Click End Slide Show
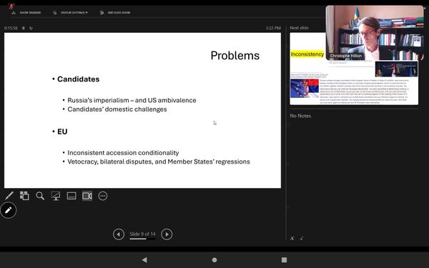The image size is (429, 268). [x=115, y=13]
